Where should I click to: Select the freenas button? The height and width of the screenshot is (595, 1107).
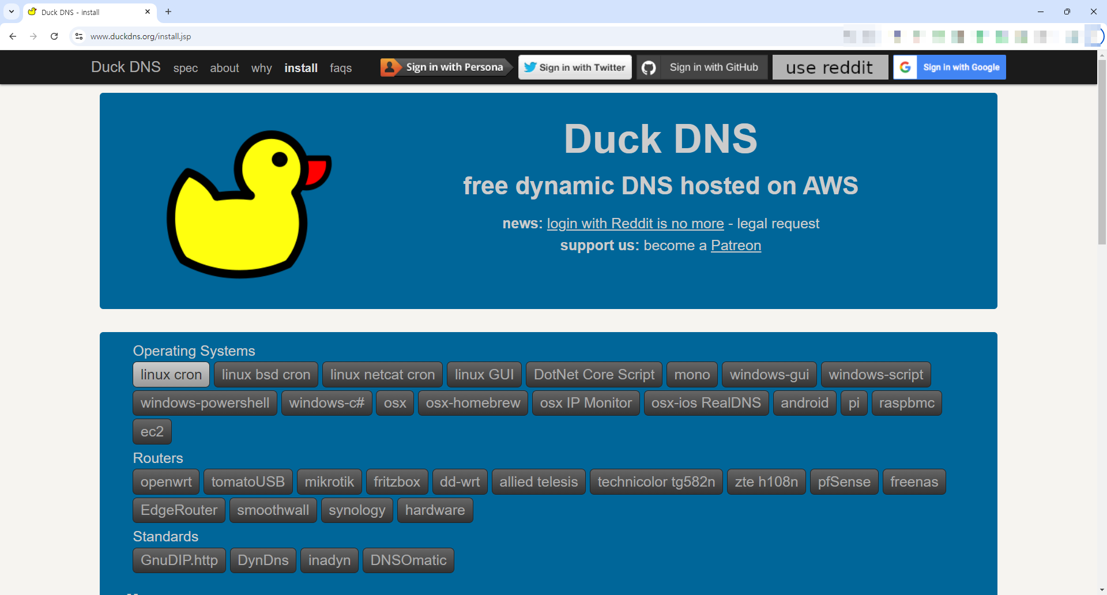tap(914, 482)
